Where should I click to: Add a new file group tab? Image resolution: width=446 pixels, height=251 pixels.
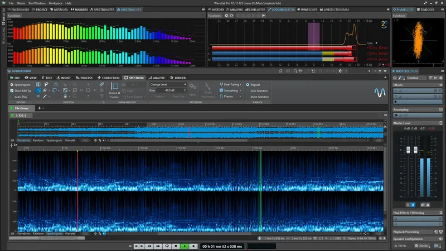[40, 107]
